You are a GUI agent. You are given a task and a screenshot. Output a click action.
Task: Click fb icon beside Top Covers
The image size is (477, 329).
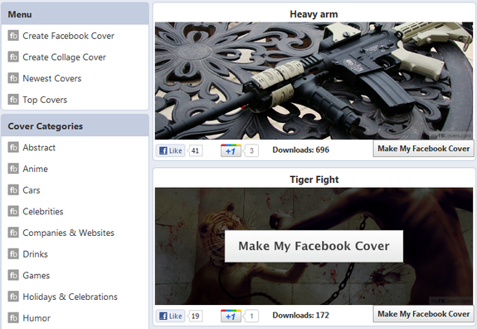pyautogui.click(x=13, y=100)
